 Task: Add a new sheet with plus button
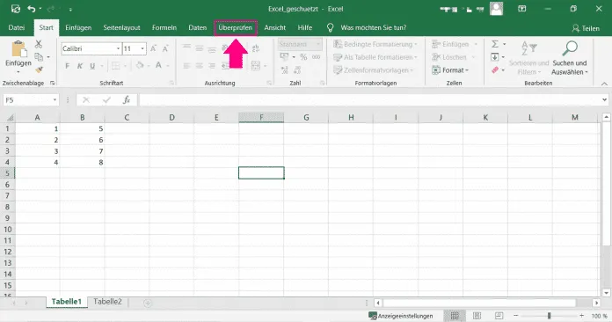147,303
